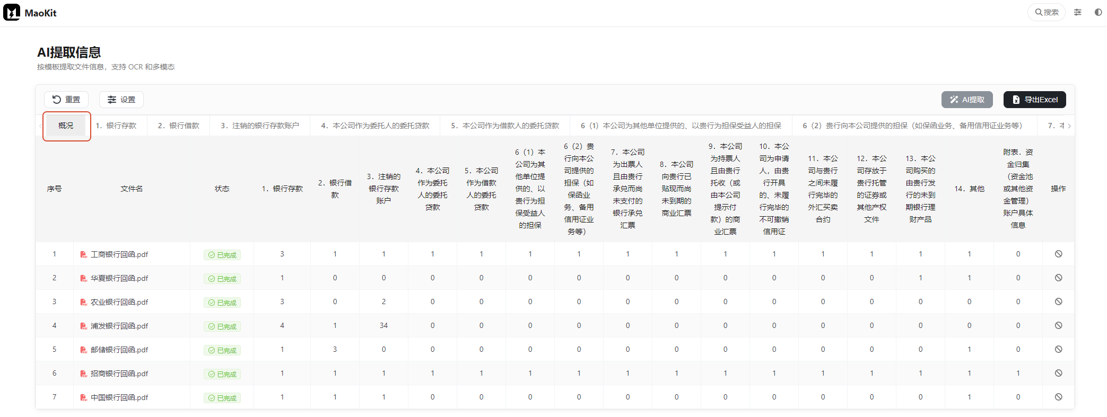
Task: Select the 概况 overview tab
Action: pyautogui.click(x=66, y=126)
